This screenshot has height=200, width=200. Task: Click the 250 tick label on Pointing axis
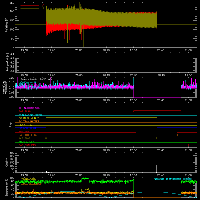click(x=12, y=3)
